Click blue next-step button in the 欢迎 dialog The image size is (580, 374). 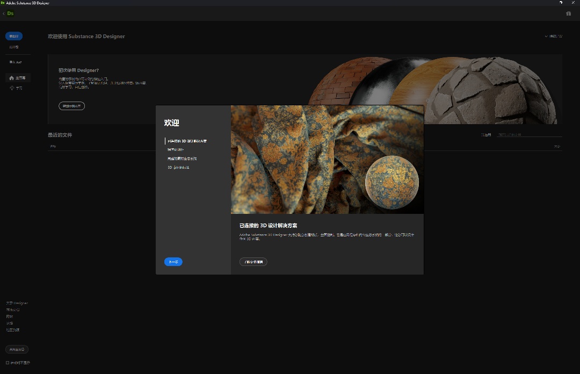click(x=173, y=262)
